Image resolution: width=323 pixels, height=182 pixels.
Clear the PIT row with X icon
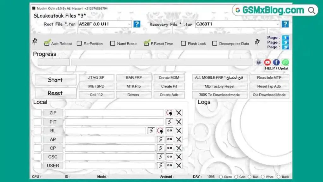point(179,122)
